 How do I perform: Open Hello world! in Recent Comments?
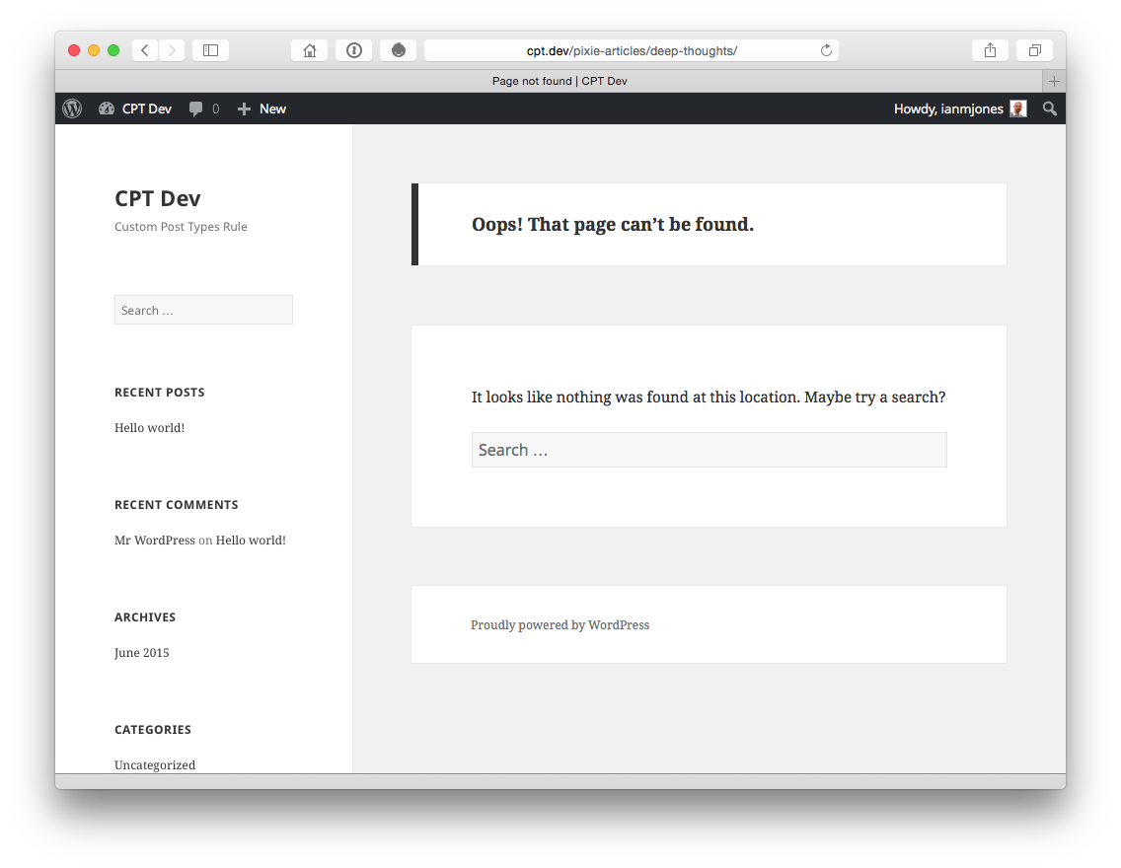pyautogui.click(x=251, y=541)
